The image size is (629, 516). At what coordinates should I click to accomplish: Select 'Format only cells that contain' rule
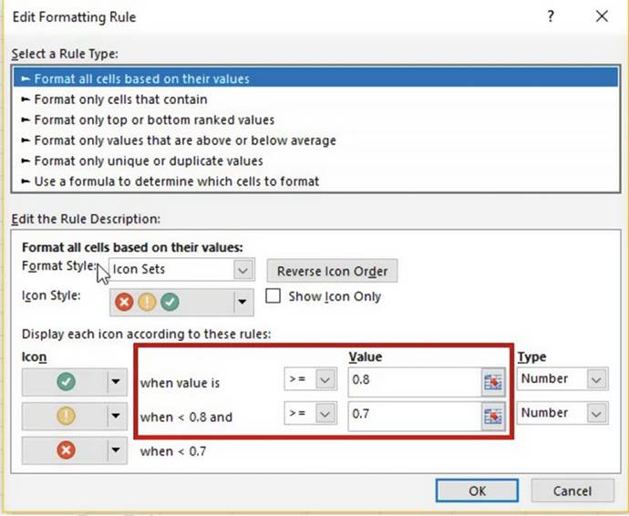pyautogui.click(x=120, y=99)
